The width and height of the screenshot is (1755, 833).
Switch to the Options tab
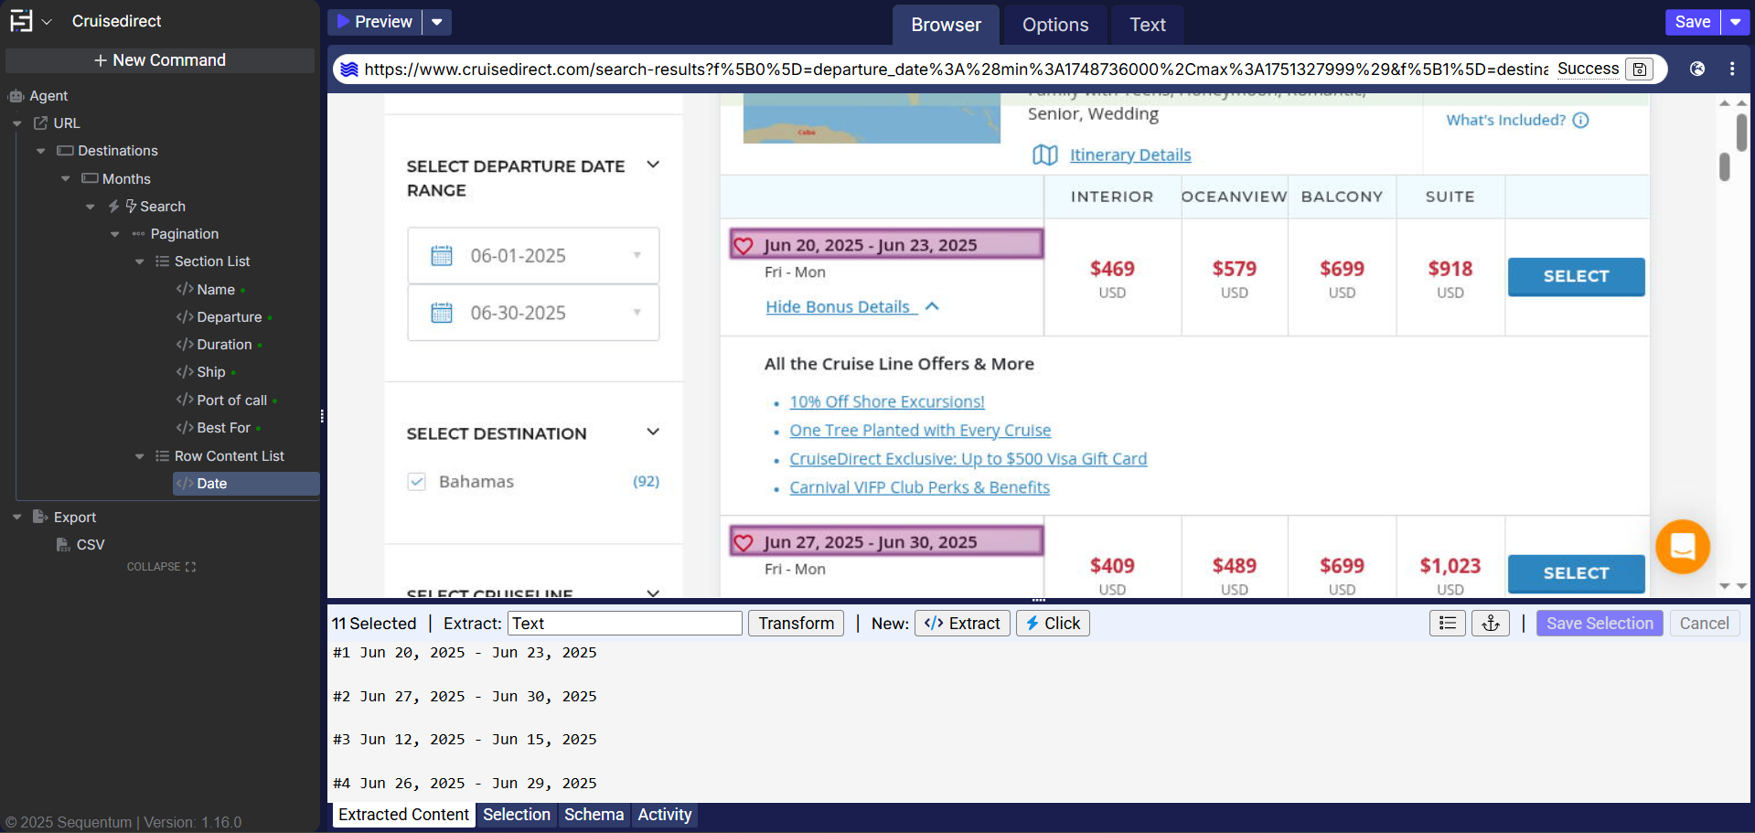(x=1054, y=25)
